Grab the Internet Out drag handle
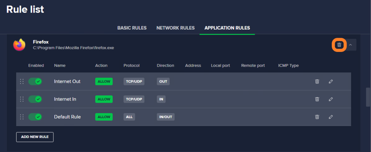Screen dimensions: 371x152 pyautogui.click(x=22, y=81)
